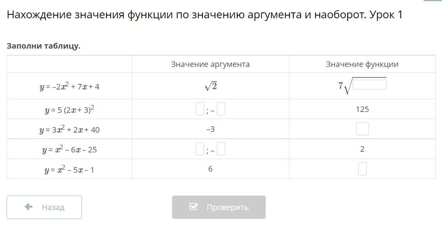Click the formula y = 3x² + 2x + 40
Image resolution: width=442 pixels, height=243 pixels.
[69, 129]
